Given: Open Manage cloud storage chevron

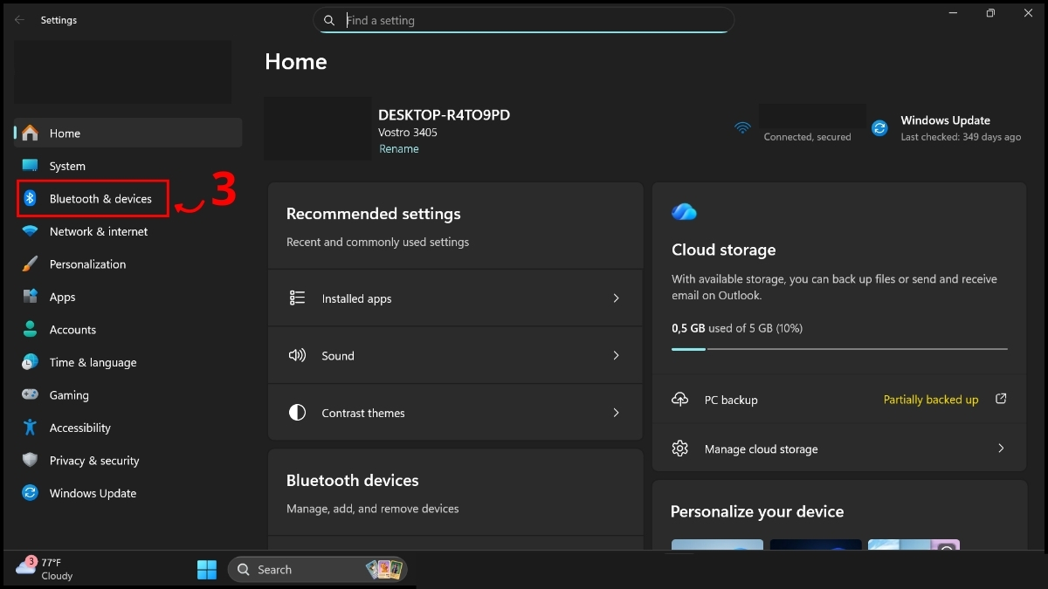Looking at the screenshot, I should click(1001, 449).
